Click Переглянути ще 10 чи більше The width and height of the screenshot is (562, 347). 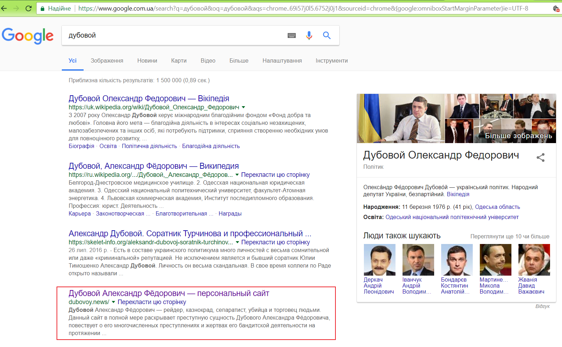click(510, 236)
